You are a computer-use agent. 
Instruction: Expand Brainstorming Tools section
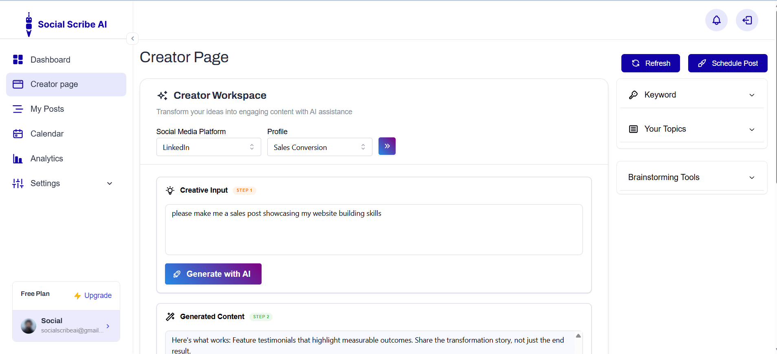tap(692, 177)
